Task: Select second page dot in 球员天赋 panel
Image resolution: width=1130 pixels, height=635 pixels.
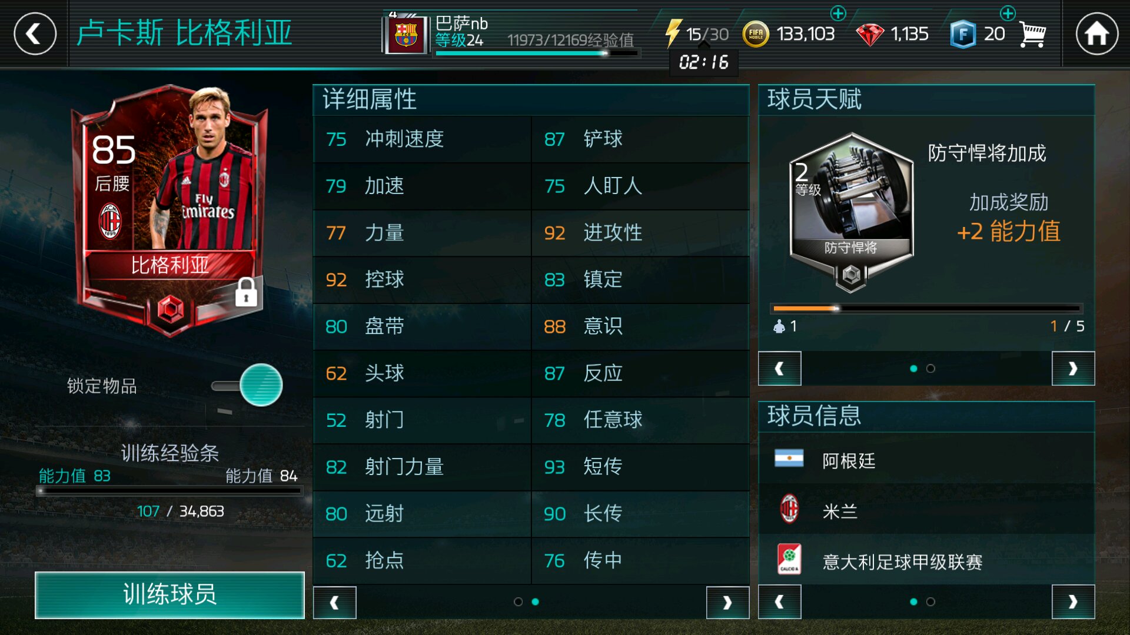Action: point(930,369)
